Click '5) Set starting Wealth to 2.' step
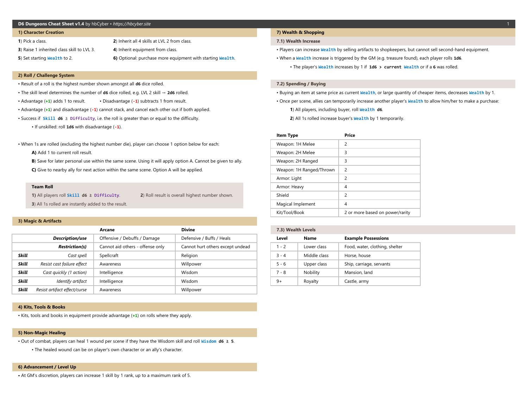This screenshot has width=528, height=409. point(45,58)
